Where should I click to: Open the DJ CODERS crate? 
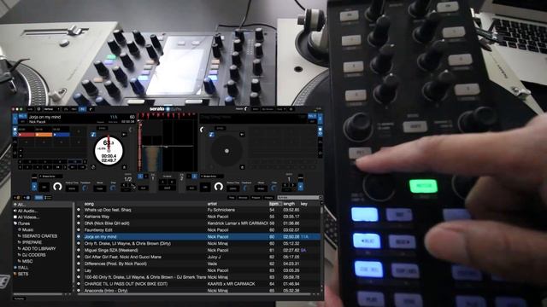click(x=34, y=255)
